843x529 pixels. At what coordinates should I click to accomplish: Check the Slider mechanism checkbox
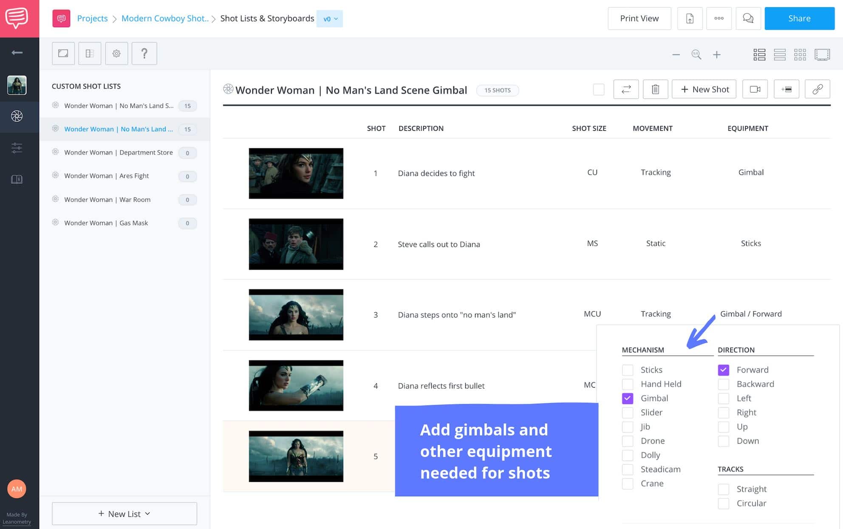628,413
